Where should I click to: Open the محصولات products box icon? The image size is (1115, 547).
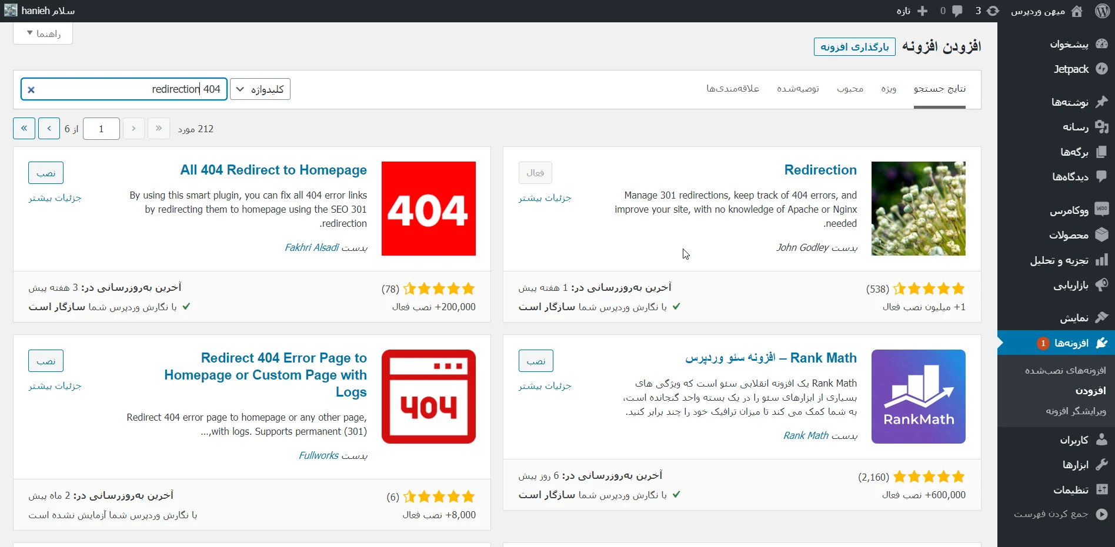(x=1101, y=235)
